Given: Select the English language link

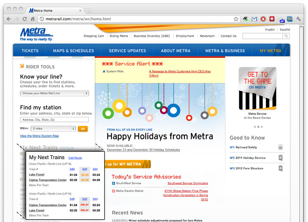Looking at the screenshot, I should [270, 30].
